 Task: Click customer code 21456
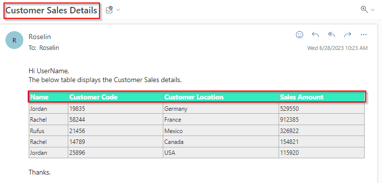tap(115, 131)
